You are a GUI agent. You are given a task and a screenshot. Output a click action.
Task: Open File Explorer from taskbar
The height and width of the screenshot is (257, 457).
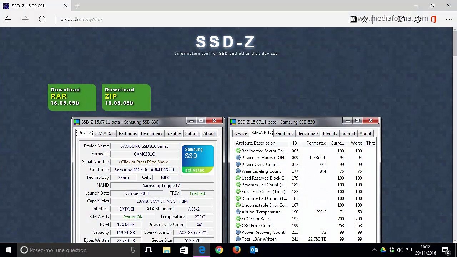pyautogui.click(x=167, y=250)
